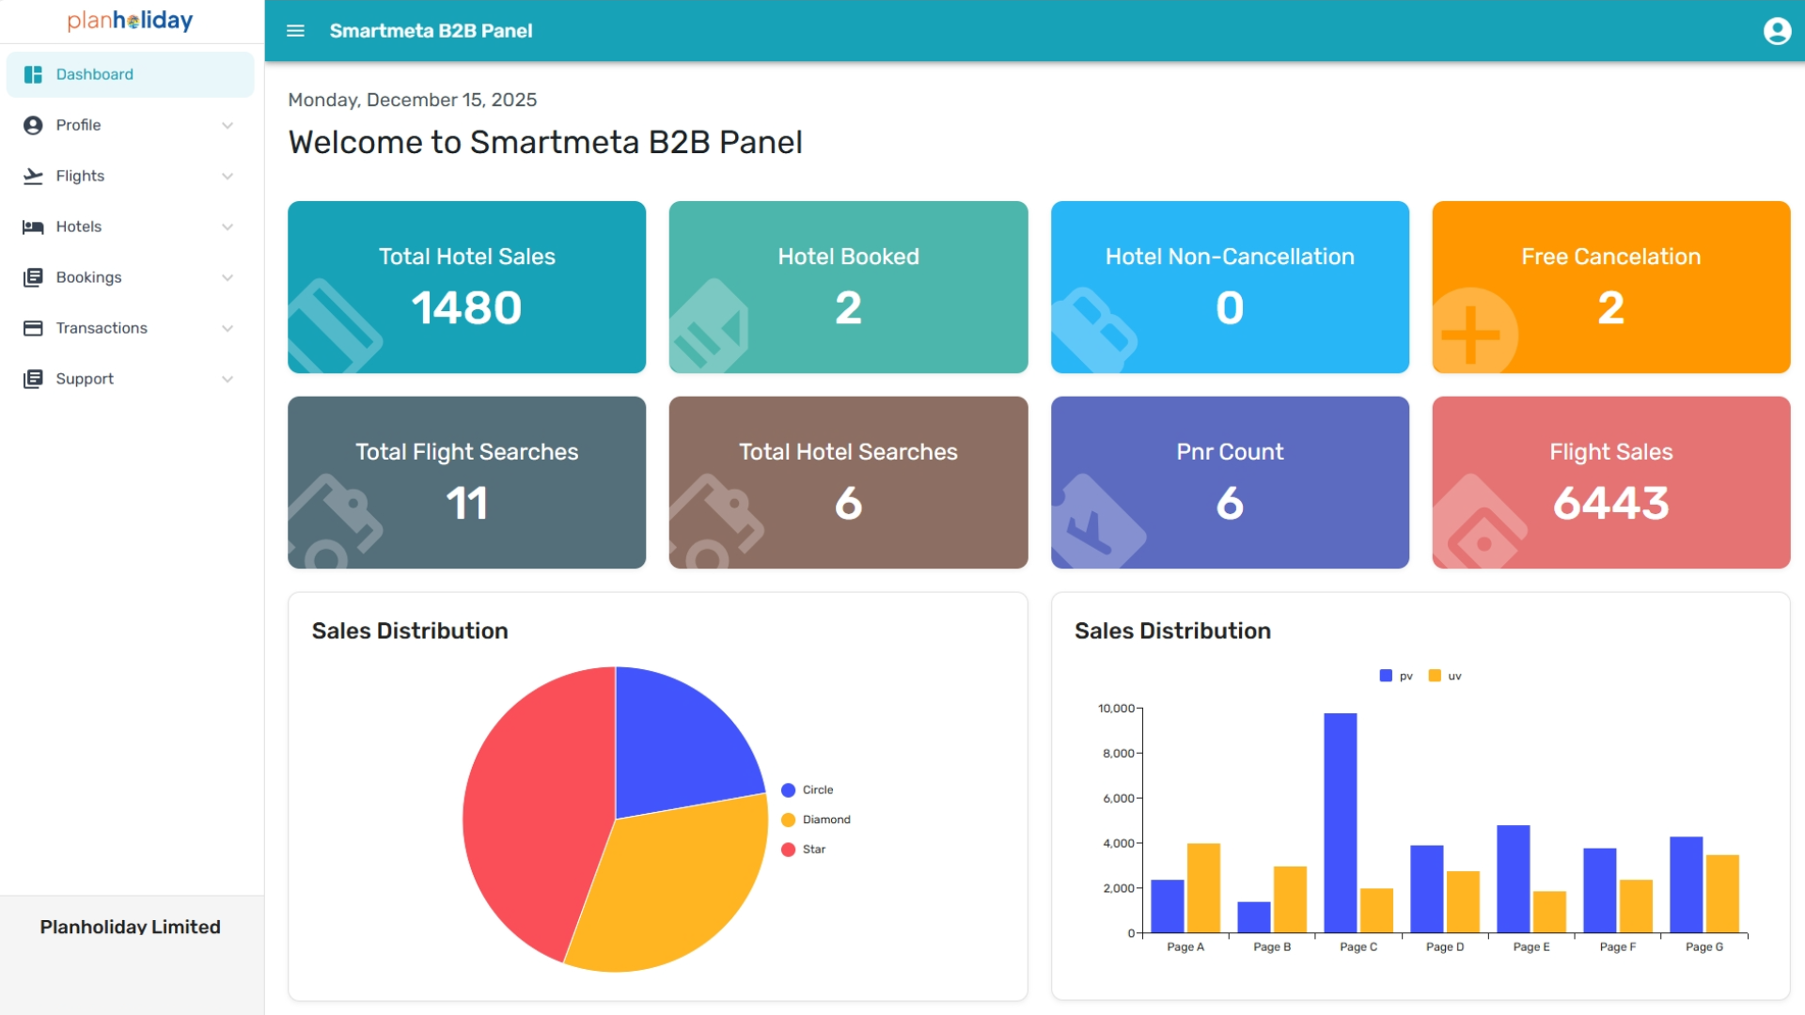Toggle the Circle legend entry in pie chart
Viewport: 1805px width, 1015px height.
coord(808,790)
